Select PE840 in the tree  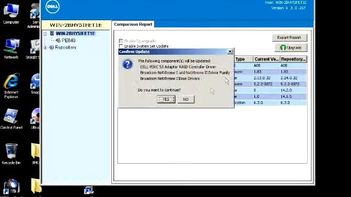point(68,40)
